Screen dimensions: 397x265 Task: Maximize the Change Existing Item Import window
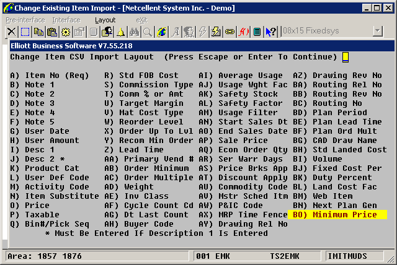point(377,8)
